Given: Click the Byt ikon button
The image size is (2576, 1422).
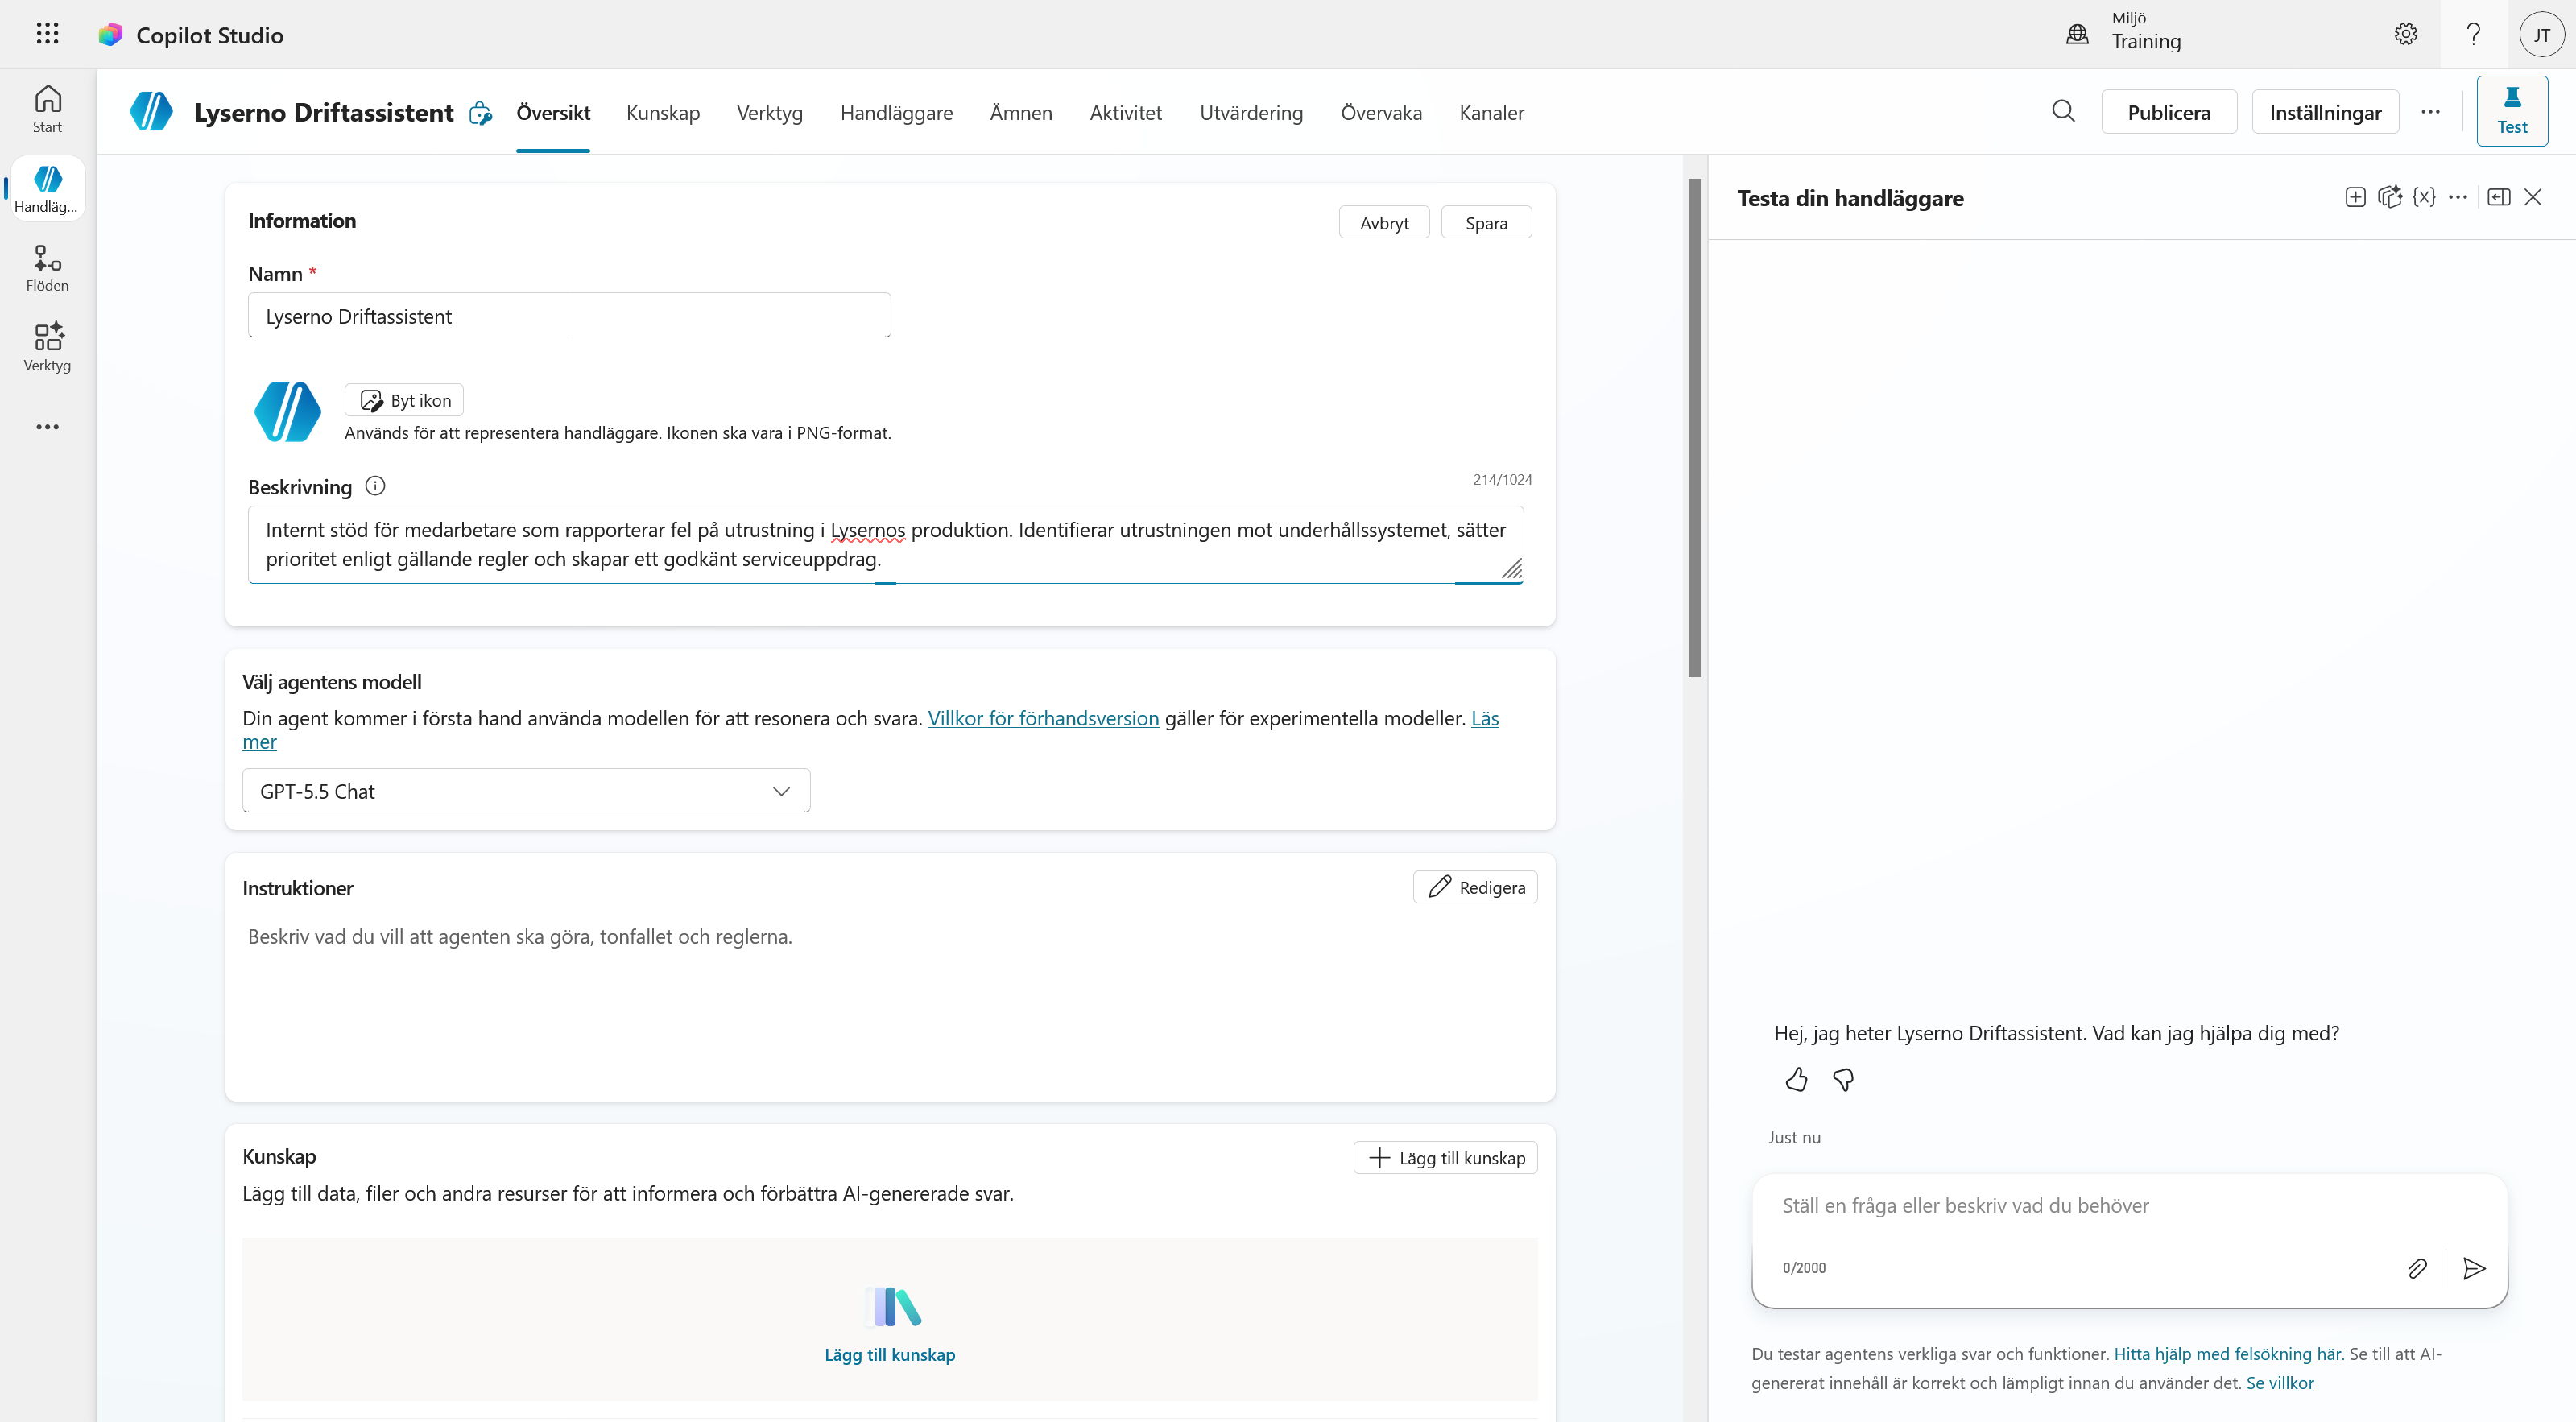Looking at the screenshot, I should pos(404,400).
